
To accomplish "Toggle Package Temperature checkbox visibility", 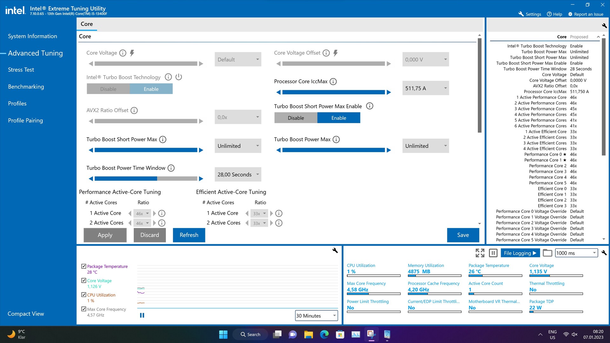I will click(83, 266).
